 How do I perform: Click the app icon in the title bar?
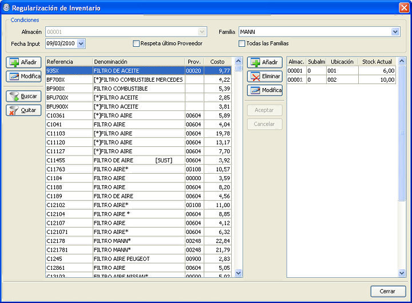(6, 7)
